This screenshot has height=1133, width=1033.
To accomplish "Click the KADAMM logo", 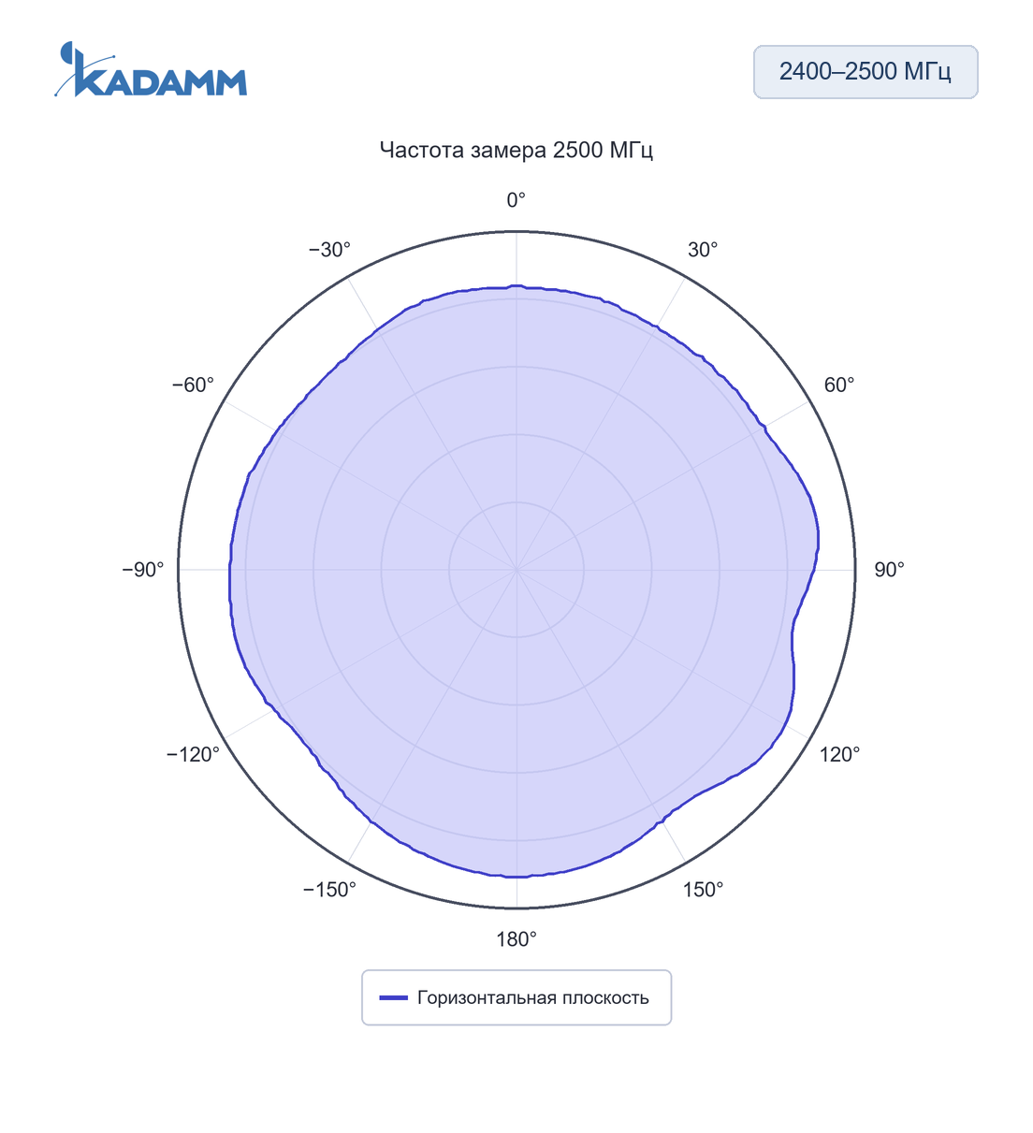I will (151, 69).
